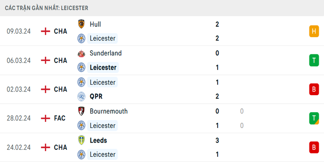Screen dimensions: 324x162
Task: Click Leicester crest in the Hull match
Action: (81, 38)
